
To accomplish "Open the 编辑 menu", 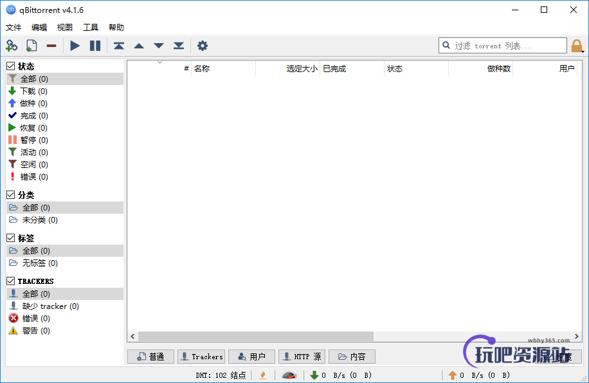I will coord(39,28).
